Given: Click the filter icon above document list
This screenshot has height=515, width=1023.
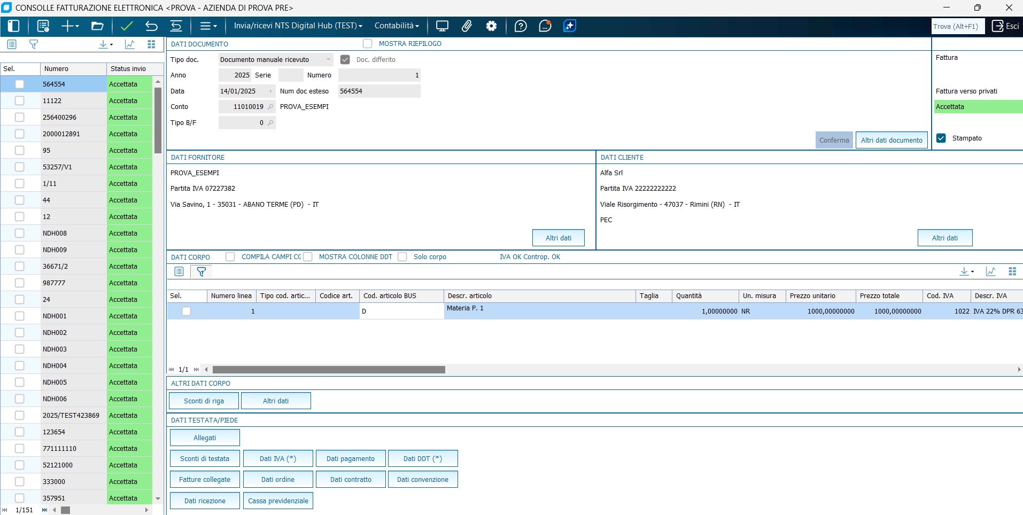Looking at the screenshot, I should (x=34, y=44).
